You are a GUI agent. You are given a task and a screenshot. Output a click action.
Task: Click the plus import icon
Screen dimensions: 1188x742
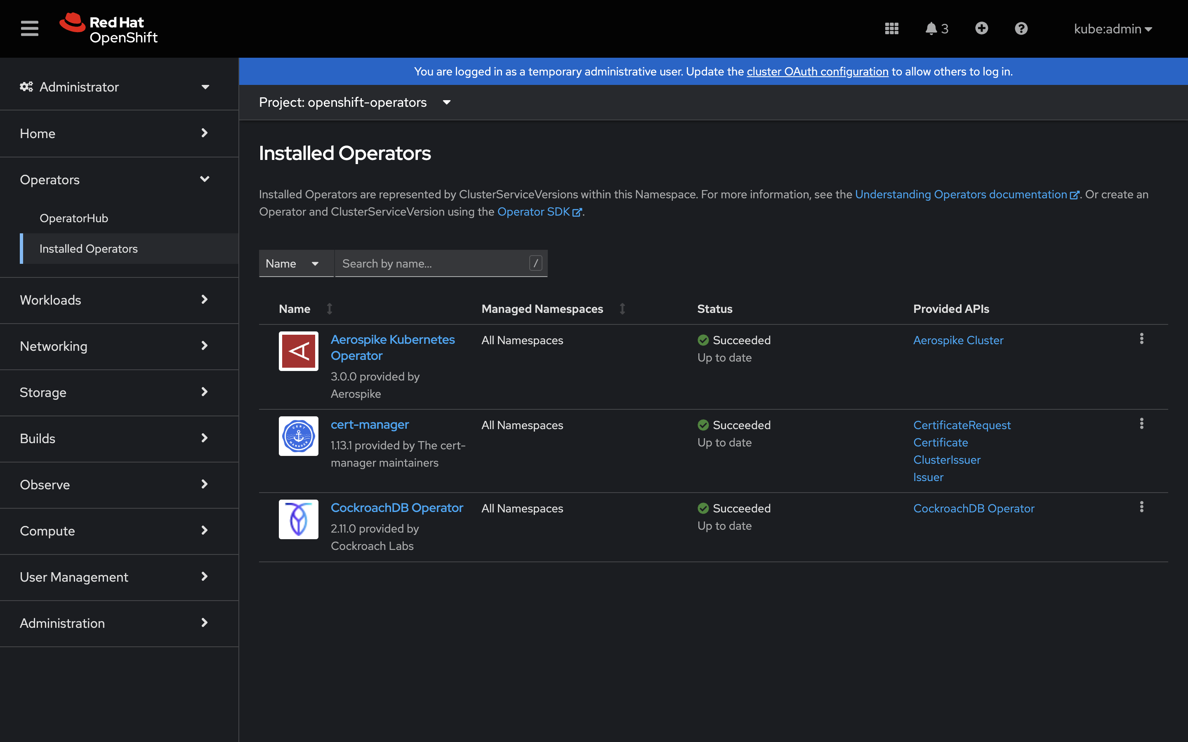coord(981,28)
